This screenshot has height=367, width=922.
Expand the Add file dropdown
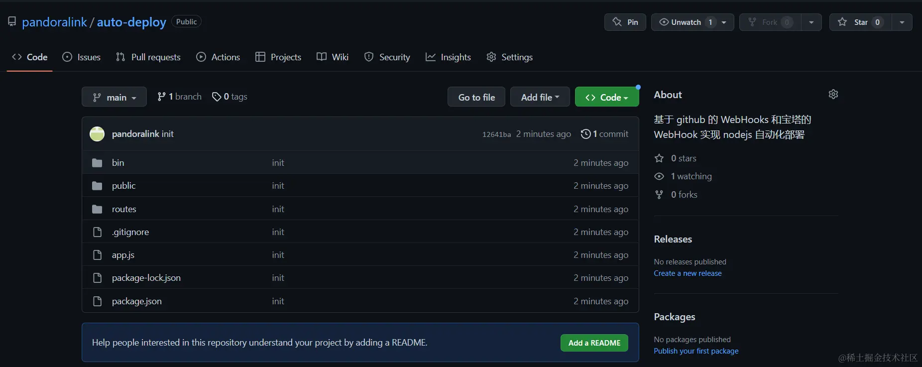click(x=540, y=97)
